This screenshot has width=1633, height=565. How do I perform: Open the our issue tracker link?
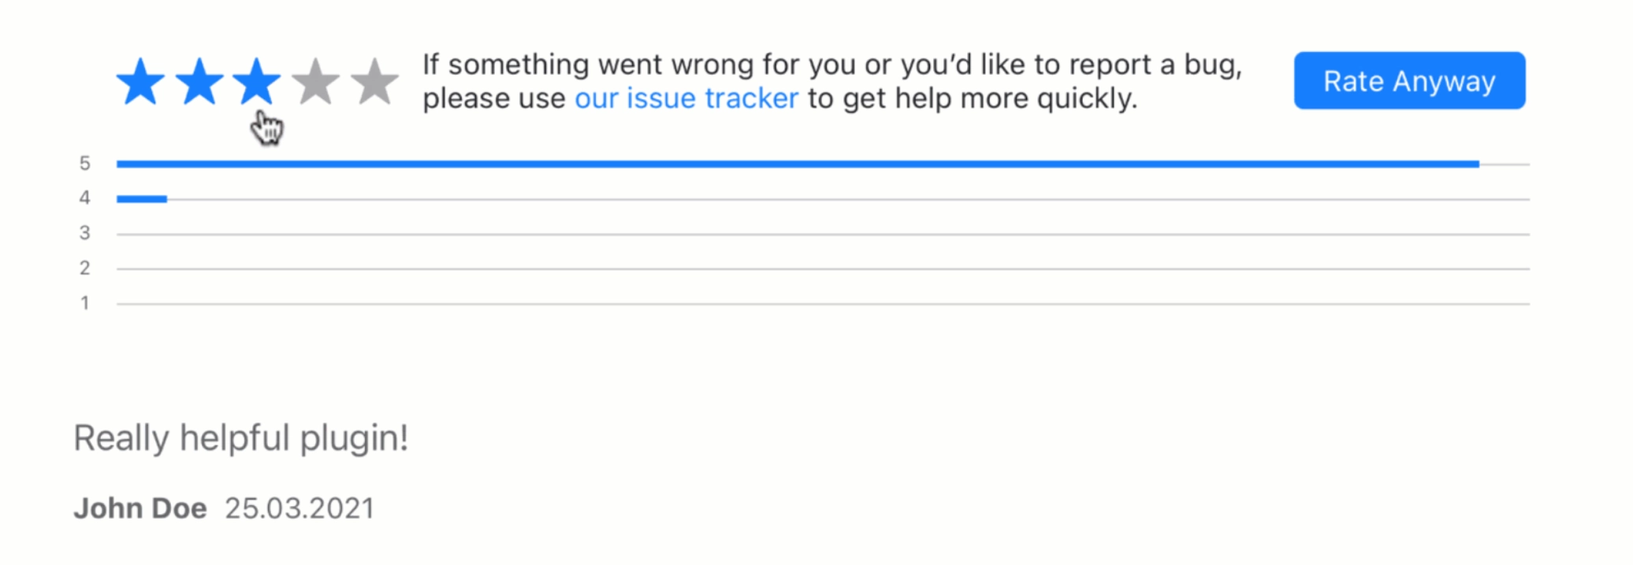(686, 98)
